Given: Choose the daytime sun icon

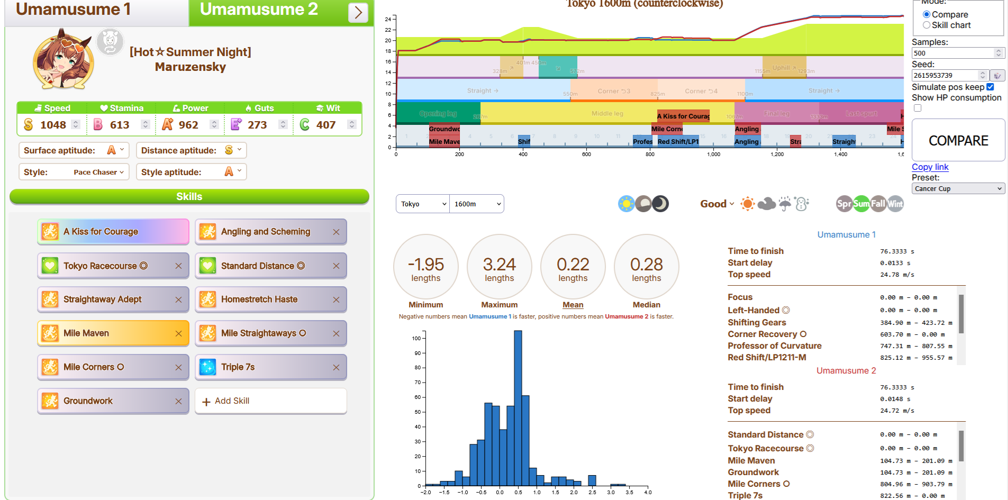Looking at the screenshot, I should pyautogui.click(x=626, y=204).
